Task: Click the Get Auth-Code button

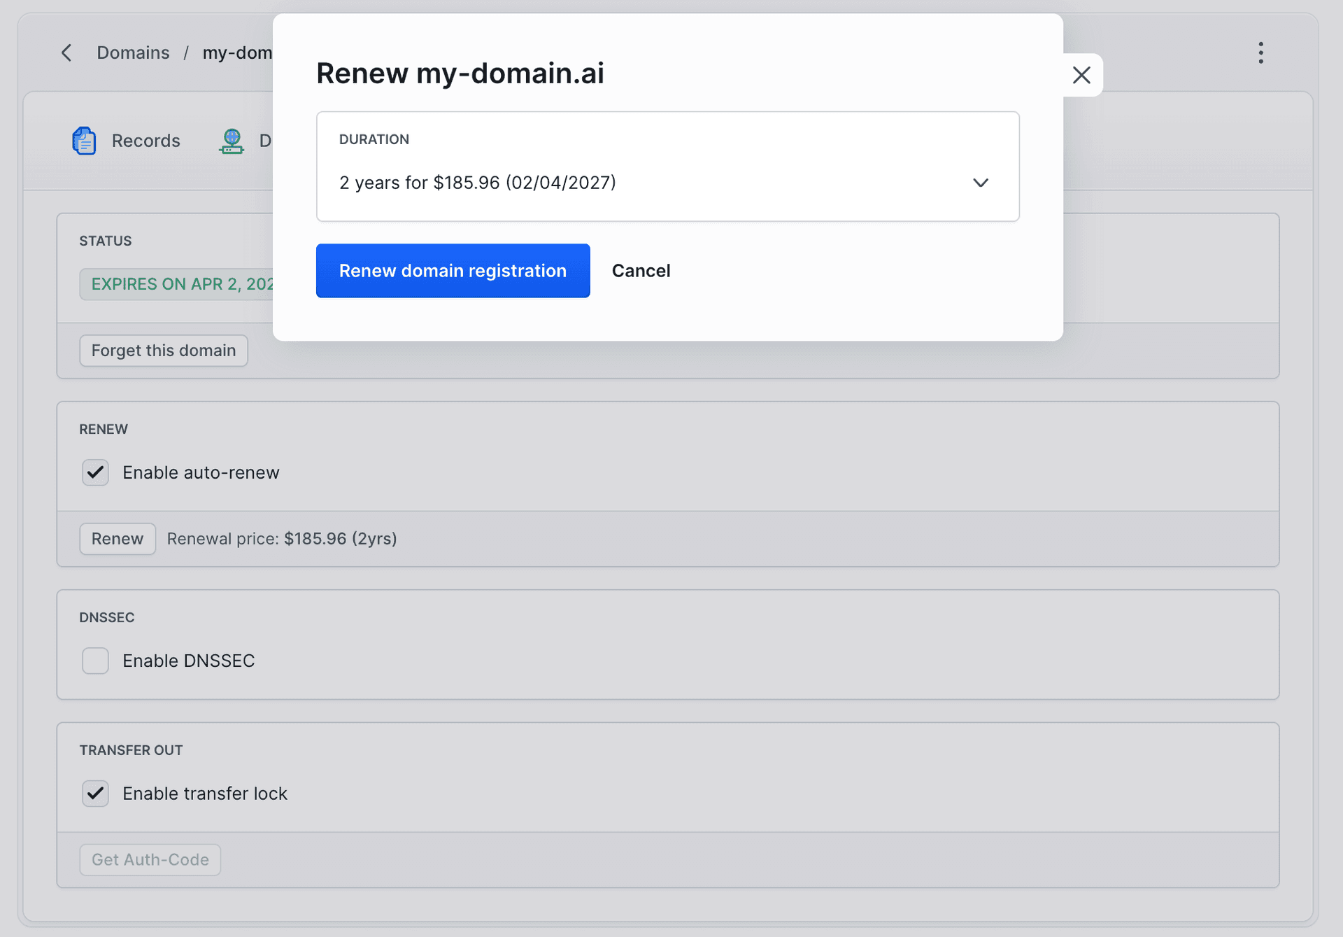Action: [150, 860]
